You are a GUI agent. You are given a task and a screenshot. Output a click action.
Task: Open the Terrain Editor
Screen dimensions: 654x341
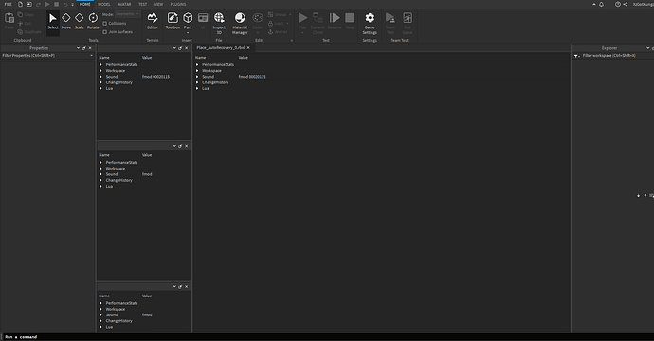pos(153,21)
